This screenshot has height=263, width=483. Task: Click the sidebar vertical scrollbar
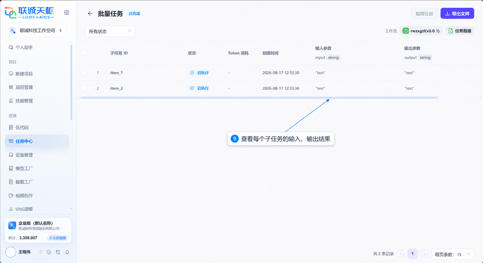(71, 82)
